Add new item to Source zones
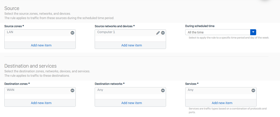Viewport: 280px width, 117px height. coord(41,45)
